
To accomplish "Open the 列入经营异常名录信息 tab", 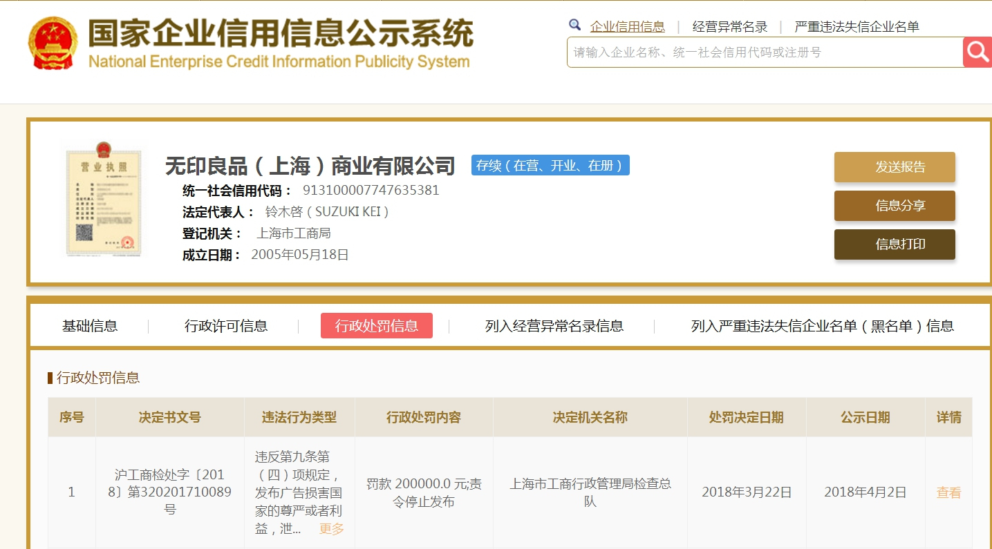I will (554, 326).
